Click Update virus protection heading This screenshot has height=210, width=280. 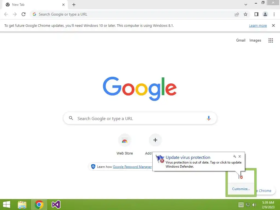coord(188,157)
